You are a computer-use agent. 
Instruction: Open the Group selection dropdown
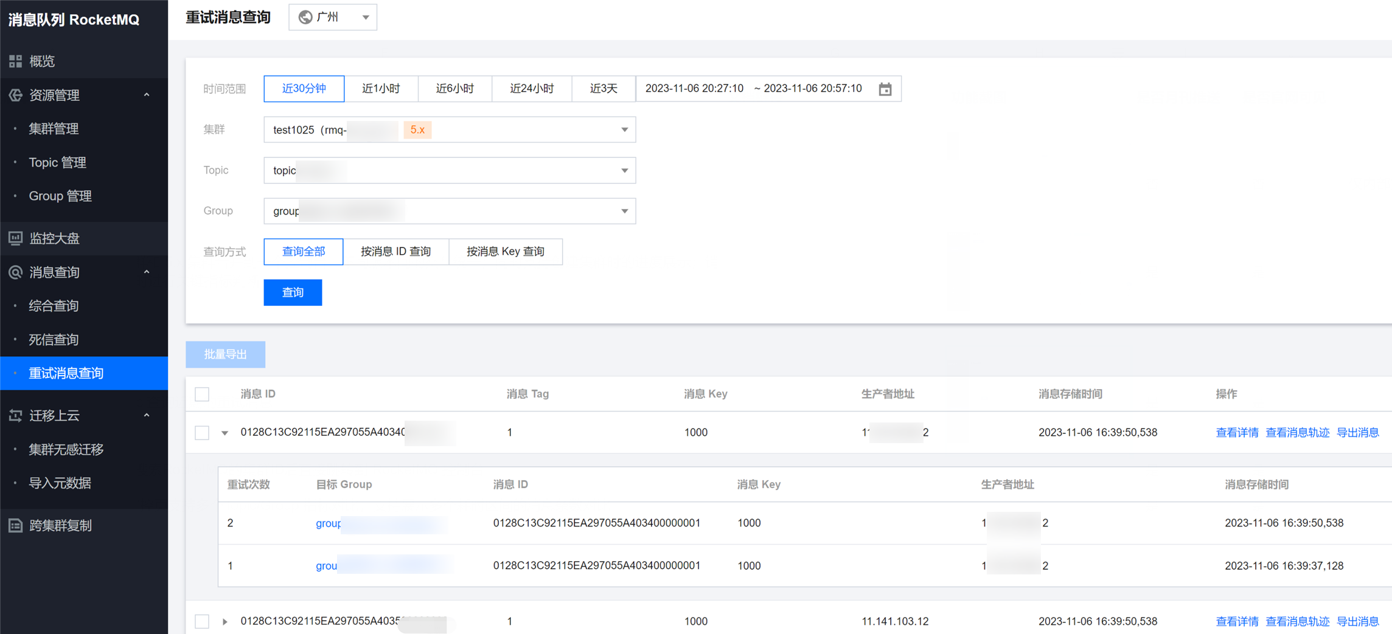450,211
